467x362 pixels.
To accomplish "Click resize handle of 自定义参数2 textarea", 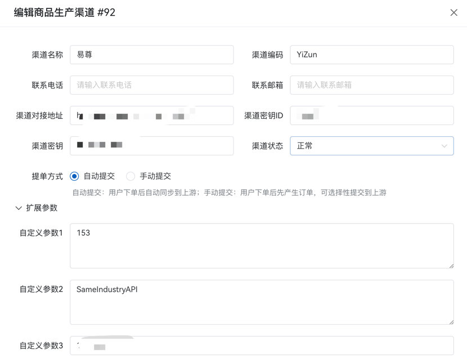I will [451, 321].
